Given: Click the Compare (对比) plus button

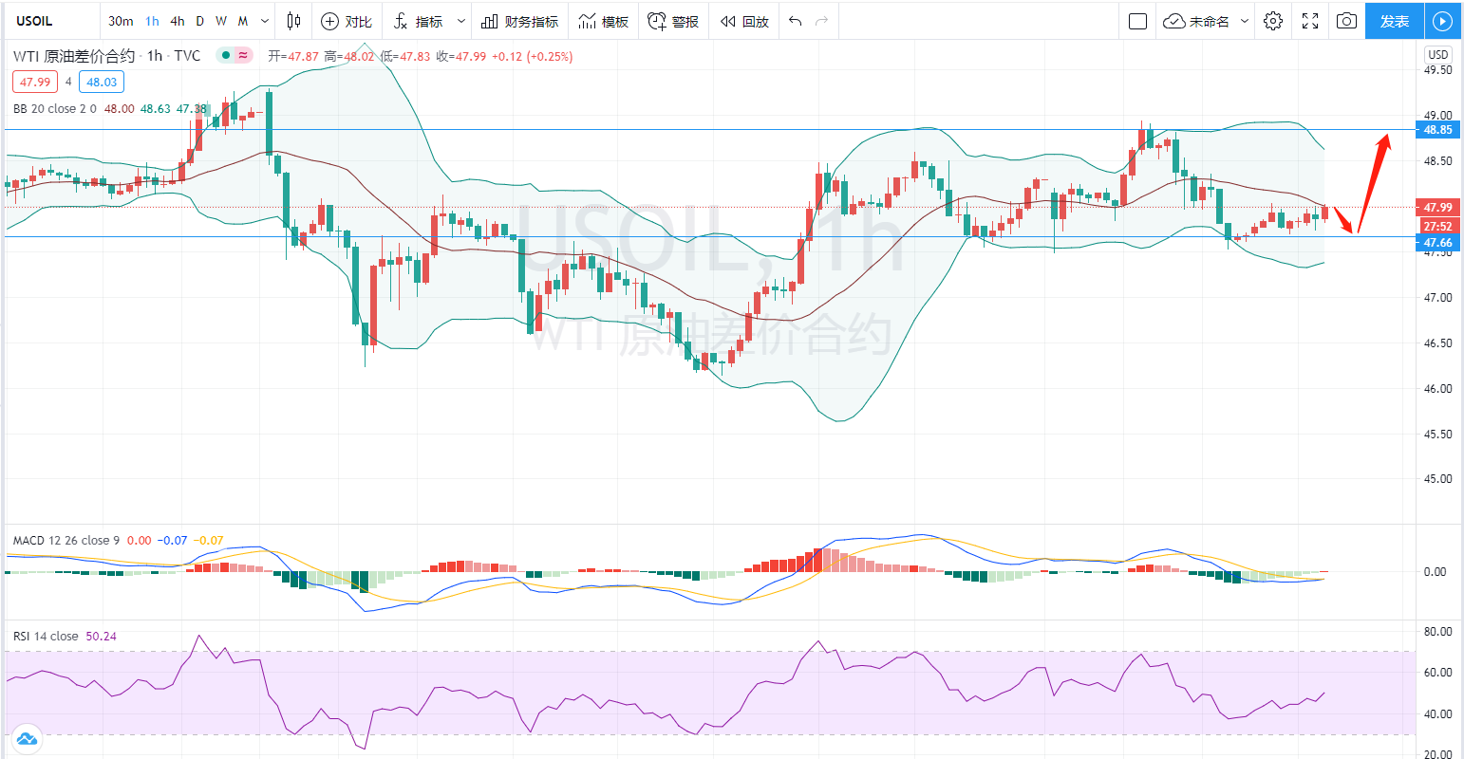Looking at the screenshot, I should point(347,21).
